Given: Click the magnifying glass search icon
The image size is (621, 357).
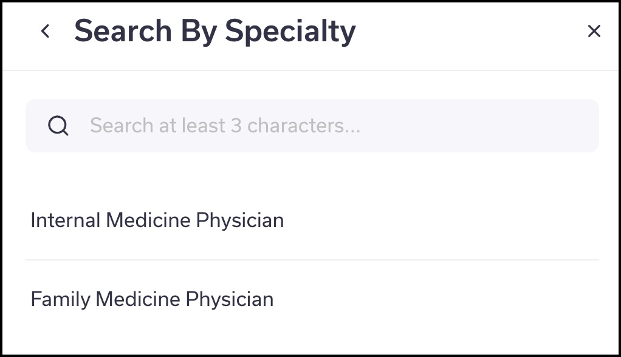Looking at the screenshot, I should (58, 126).
